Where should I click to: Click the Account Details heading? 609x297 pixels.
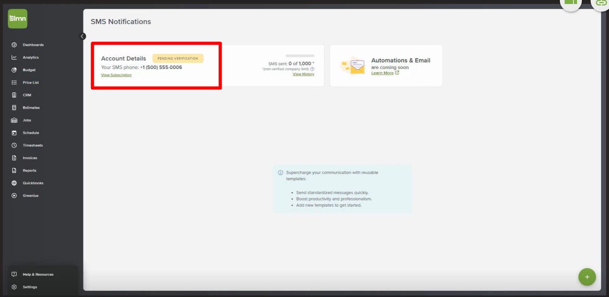tap(123, 58)
